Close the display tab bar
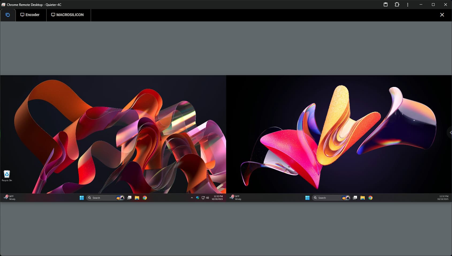The image size is (452, 256). [442, 15]
